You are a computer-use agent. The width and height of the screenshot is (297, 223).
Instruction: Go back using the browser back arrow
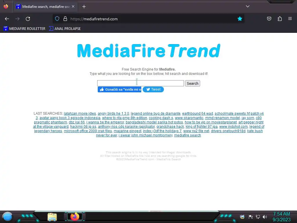click(x=7, y=19)
